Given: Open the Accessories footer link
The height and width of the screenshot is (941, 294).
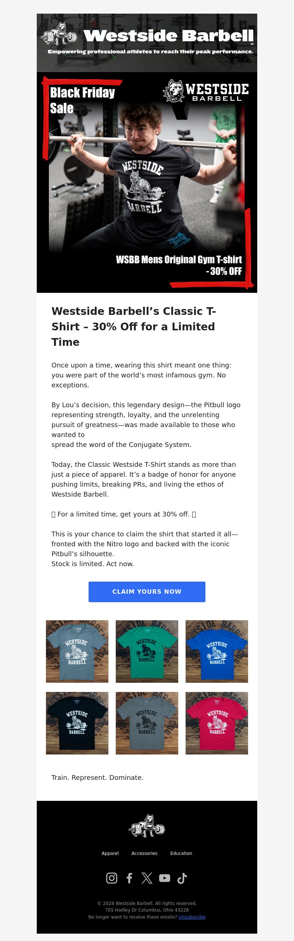Looking at the screenshot, I should click(144, 853).
